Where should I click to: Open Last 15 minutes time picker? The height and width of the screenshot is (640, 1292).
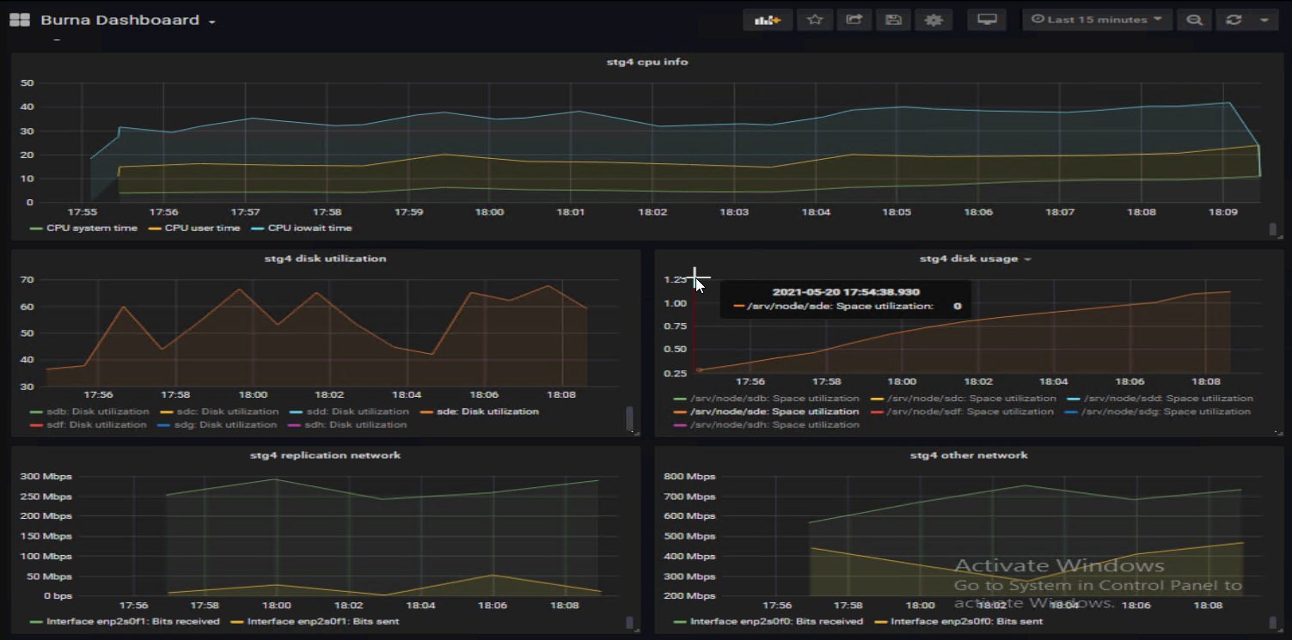1096,20
